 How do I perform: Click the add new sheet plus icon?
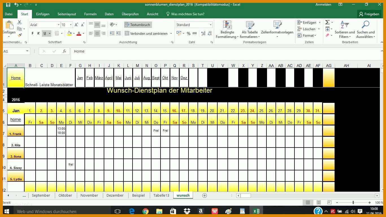[x=205, y=196]
